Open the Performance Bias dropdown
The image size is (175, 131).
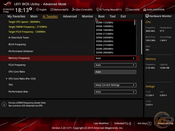115,92
